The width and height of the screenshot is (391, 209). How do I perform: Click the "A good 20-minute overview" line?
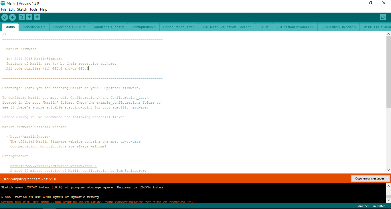coord(78,171)
